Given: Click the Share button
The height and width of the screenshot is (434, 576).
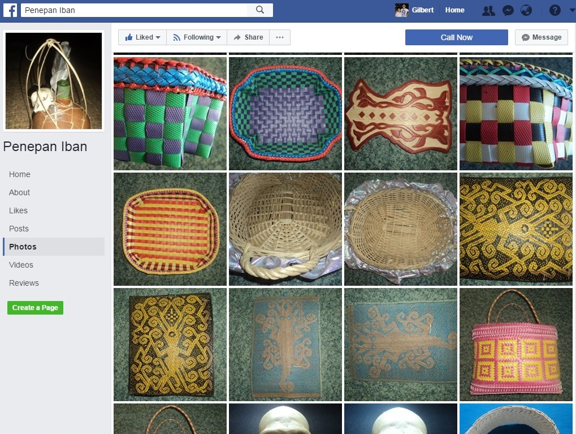Looking at the screenshot, I should (248, 37).
